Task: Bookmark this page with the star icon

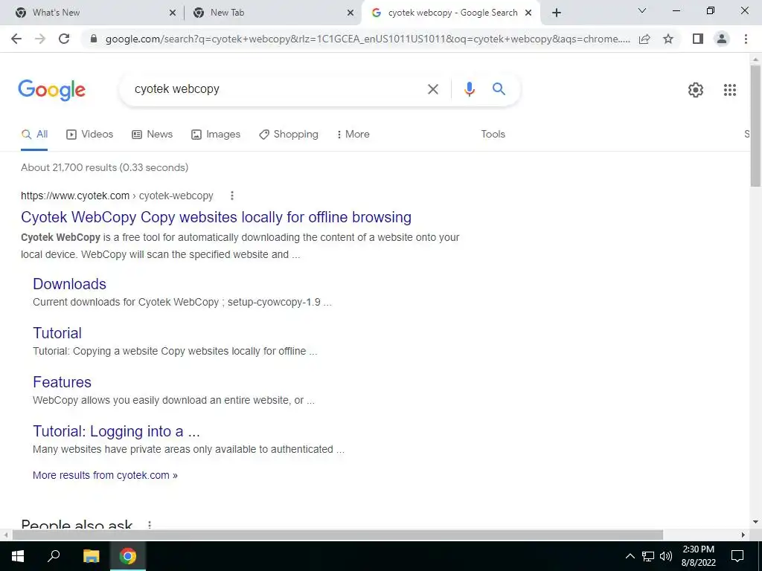Action: [668, 39]
